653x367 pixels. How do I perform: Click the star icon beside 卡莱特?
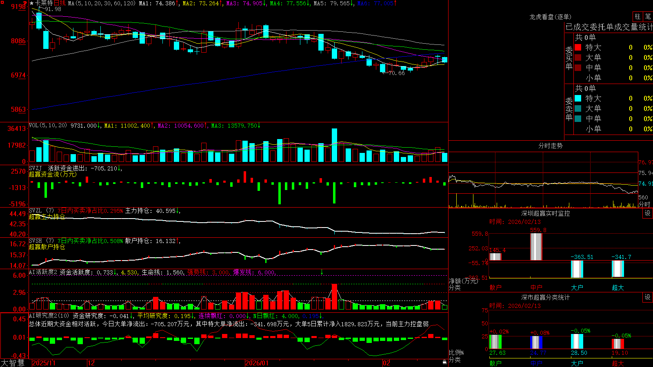[x=31, y=3]
